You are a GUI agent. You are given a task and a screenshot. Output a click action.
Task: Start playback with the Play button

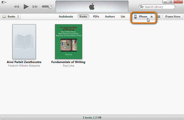(26, 6)
